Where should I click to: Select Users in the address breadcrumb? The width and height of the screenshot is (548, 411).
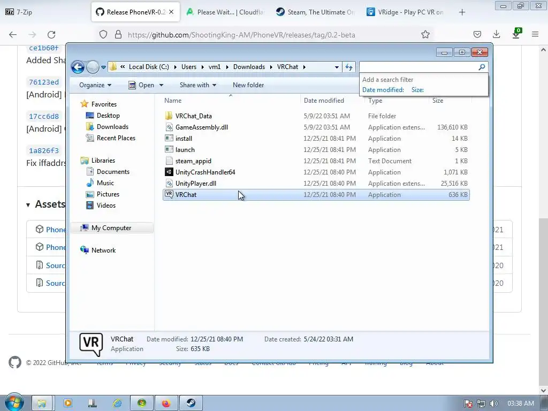point(189,67)
